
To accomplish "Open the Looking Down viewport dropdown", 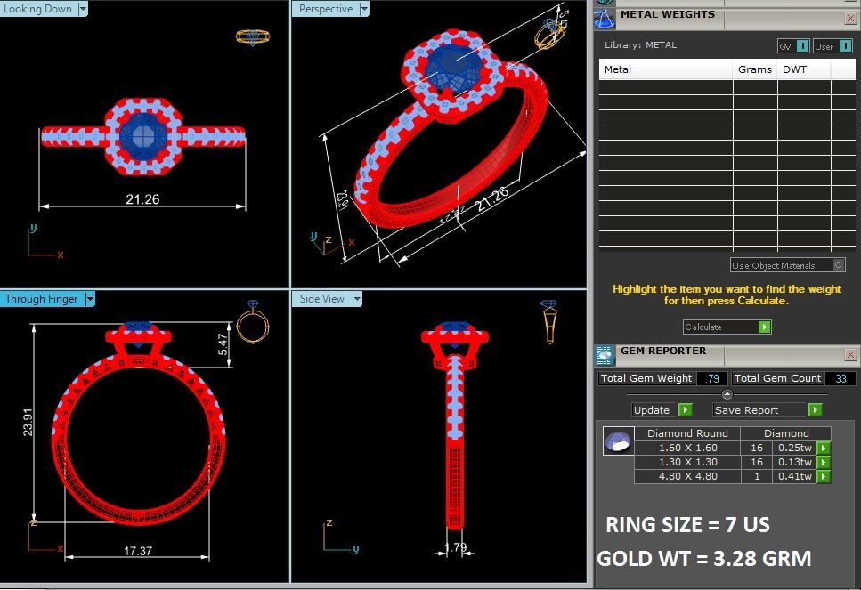I will click(x=83, y=9).
